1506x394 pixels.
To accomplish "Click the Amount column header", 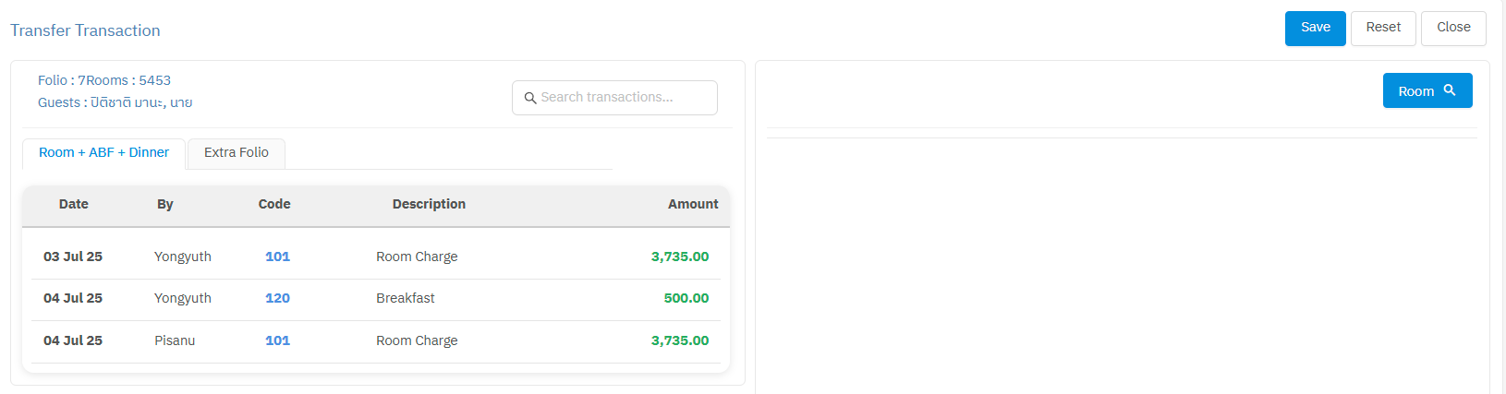I will [693, 204].
